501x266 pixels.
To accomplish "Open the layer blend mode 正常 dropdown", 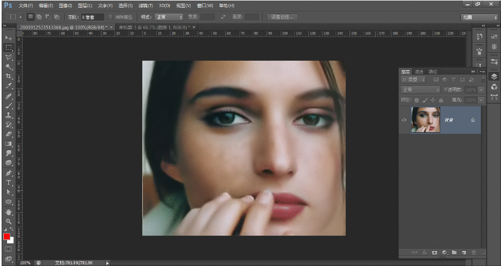I will point(420,89).
